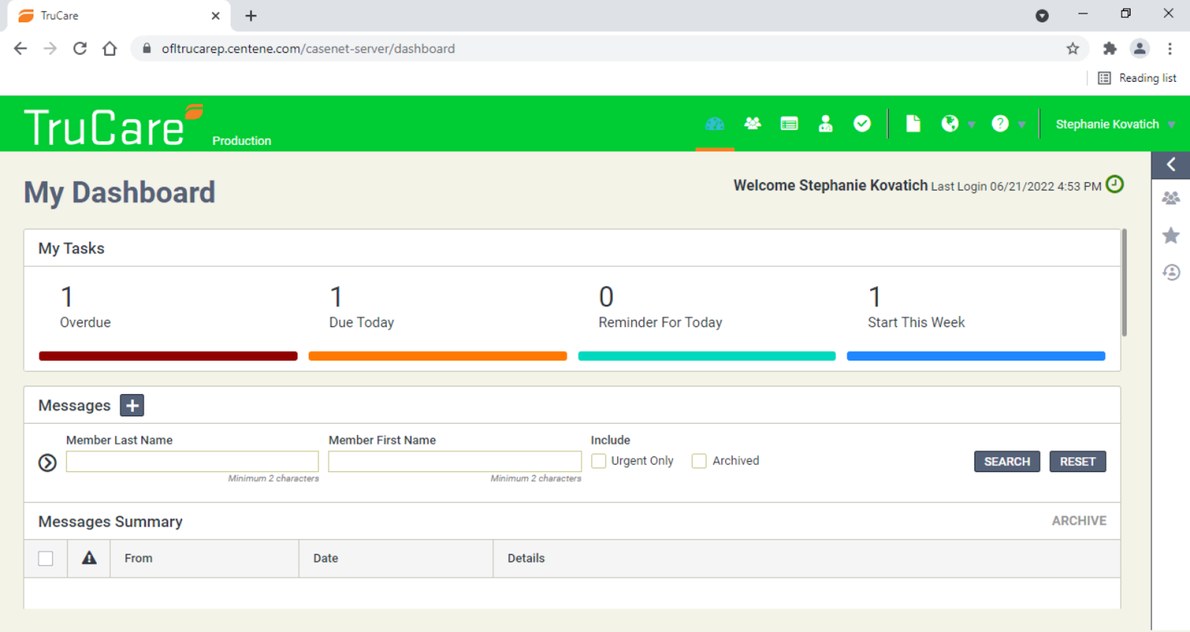Click the dashboard vertical scrollbar
Viewport: 1190px width, 632px height.
[1124, 283]
